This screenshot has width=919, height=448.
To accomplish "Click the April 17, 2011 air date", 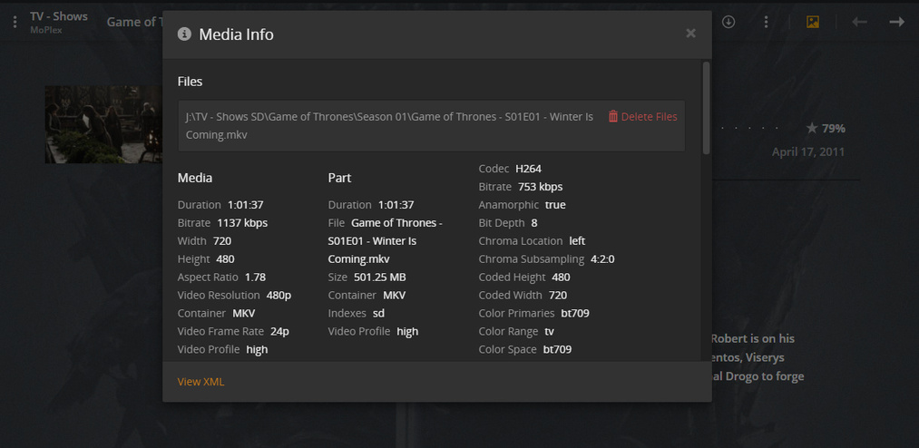I will pos(807,151).
